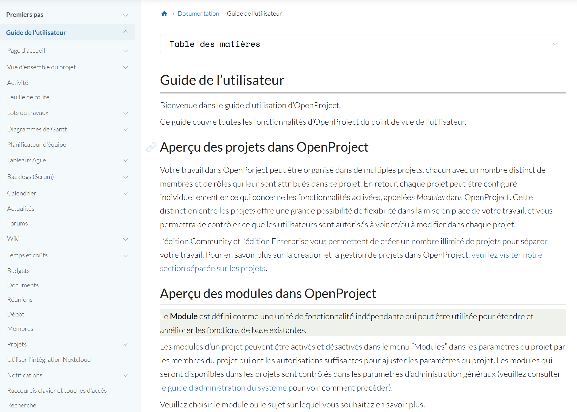This screenshot has width=577, height=412.
Task: Open "Feuille de route" page
Action: [28, 97]
